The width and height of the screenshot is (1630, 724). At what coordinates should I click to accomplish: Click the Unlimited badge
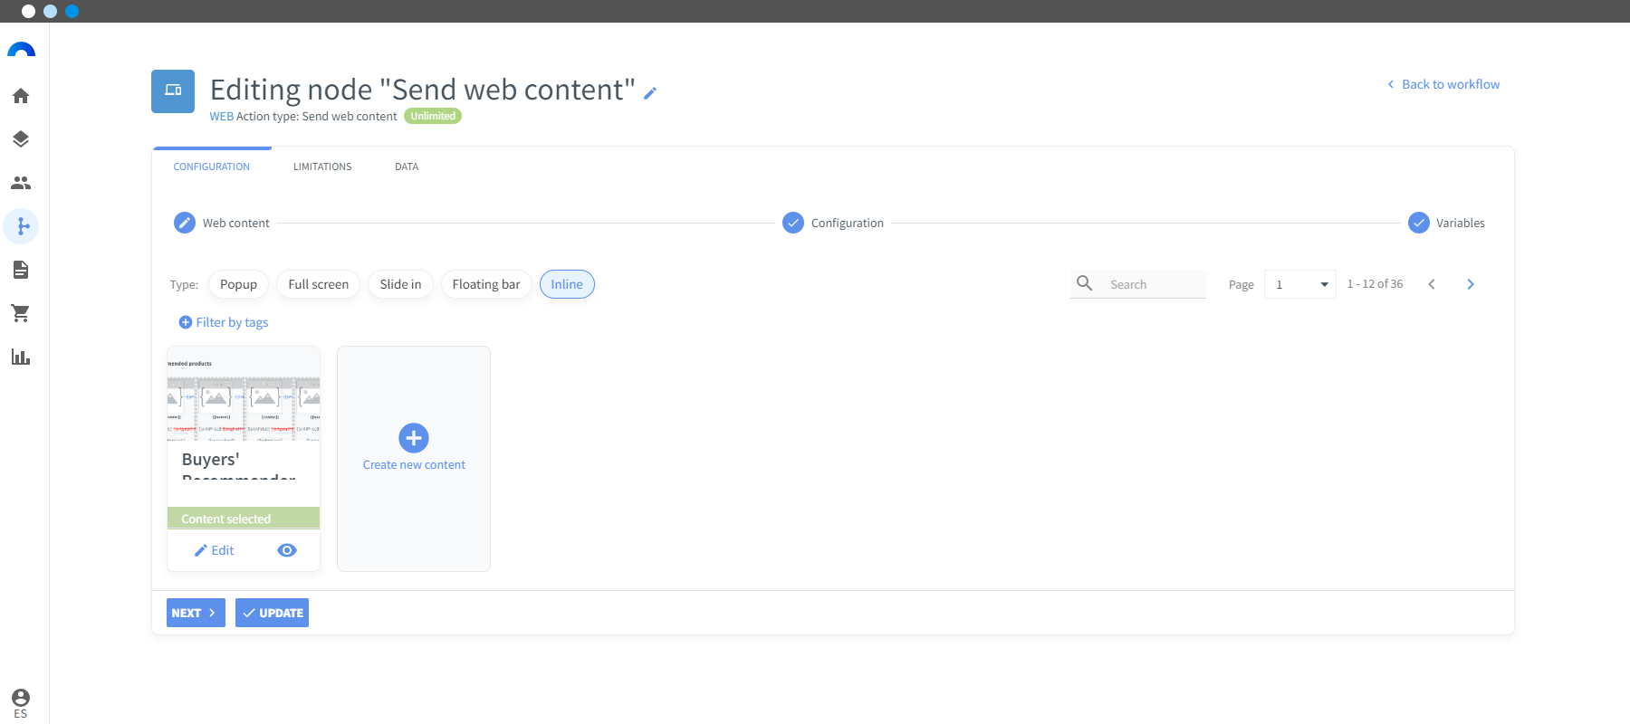(x=433, y=116)
